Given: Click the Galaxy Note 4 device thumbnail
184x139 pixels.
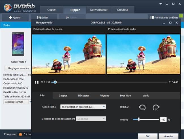Looking at the screenshot, I should tap(18, 44).
